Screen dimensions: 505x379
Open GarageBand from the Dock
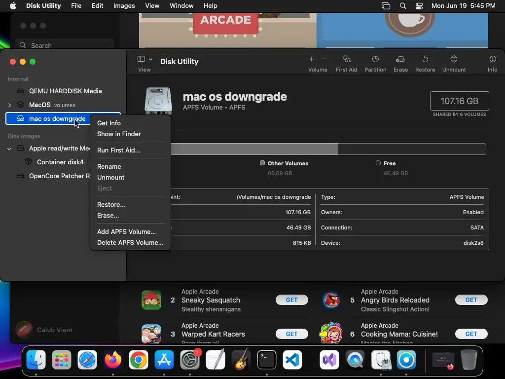[241, 360]
